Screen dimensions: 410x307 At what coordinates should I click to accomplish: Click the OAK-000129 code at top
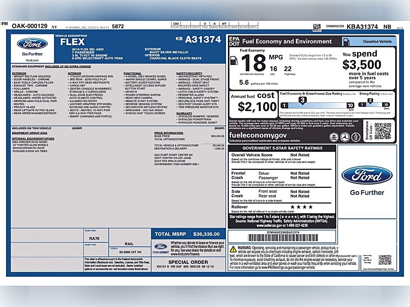(x=30, y=26)
